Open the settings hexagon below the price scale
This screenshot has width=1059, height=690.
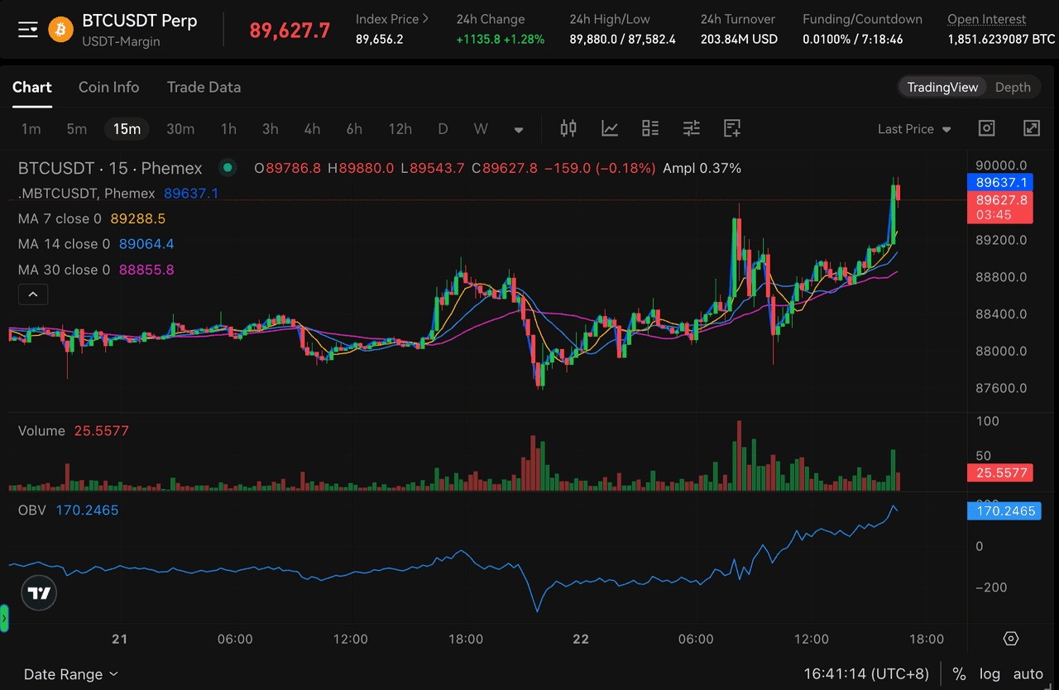[1010, 639]
